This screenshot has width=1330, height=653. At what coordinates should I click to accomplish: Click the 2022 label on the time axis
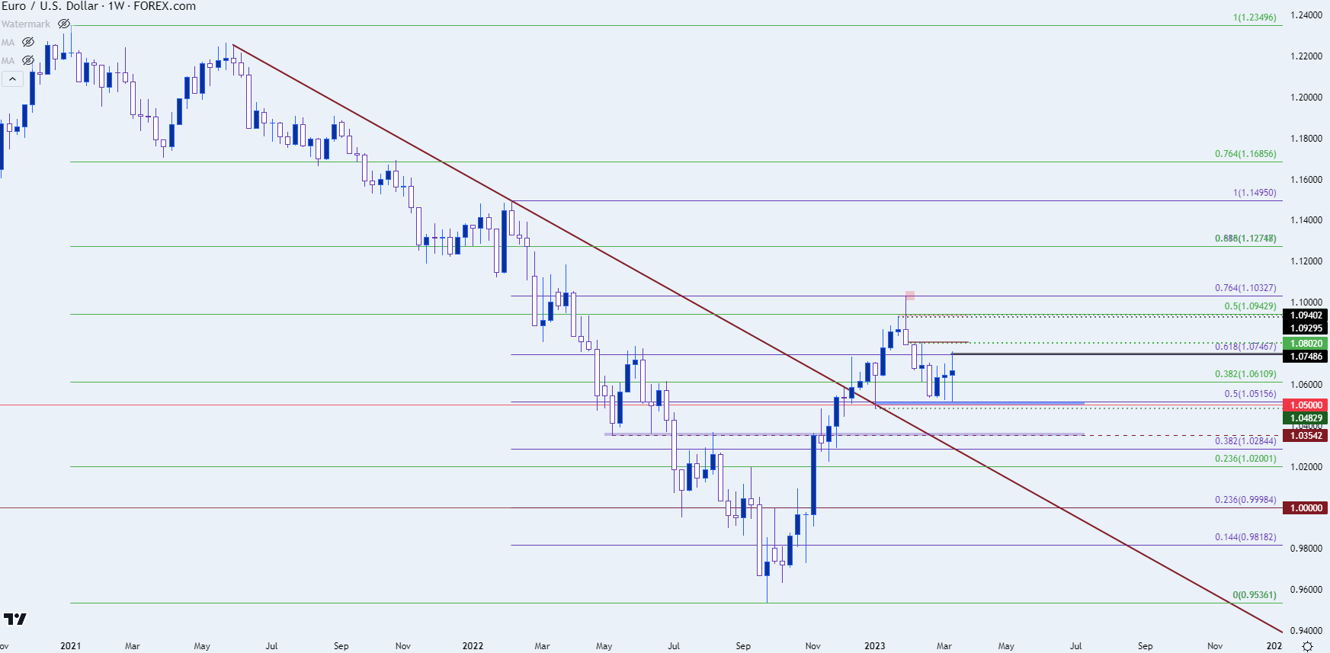pos(473,645)
